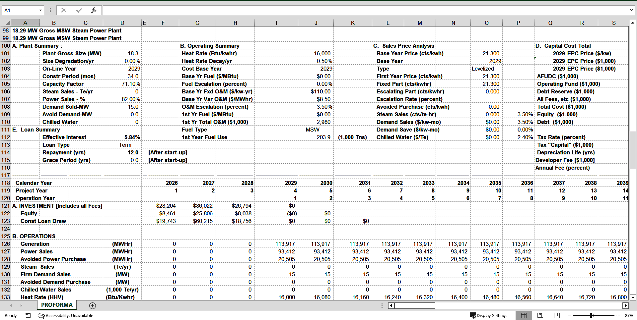The height and width of the screenshot is (320, 637).
Task: Click the horizontal scrollbar left arrow
Action: (390, 305)
